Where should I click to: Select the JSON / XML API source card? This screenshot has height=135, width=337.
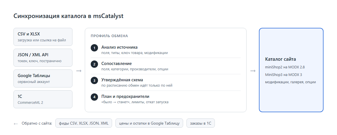pos(43,58)
